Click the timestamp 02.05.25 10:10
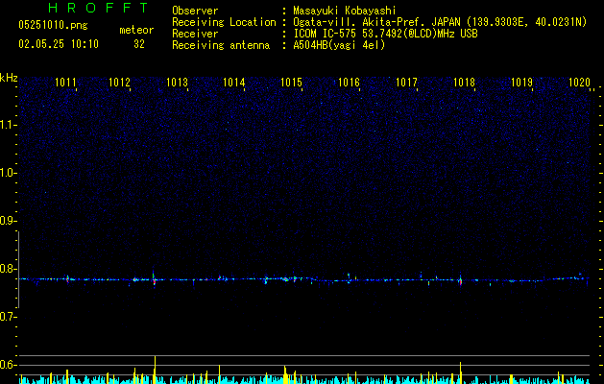The image size is (604, 384). (x=59, y=44)
